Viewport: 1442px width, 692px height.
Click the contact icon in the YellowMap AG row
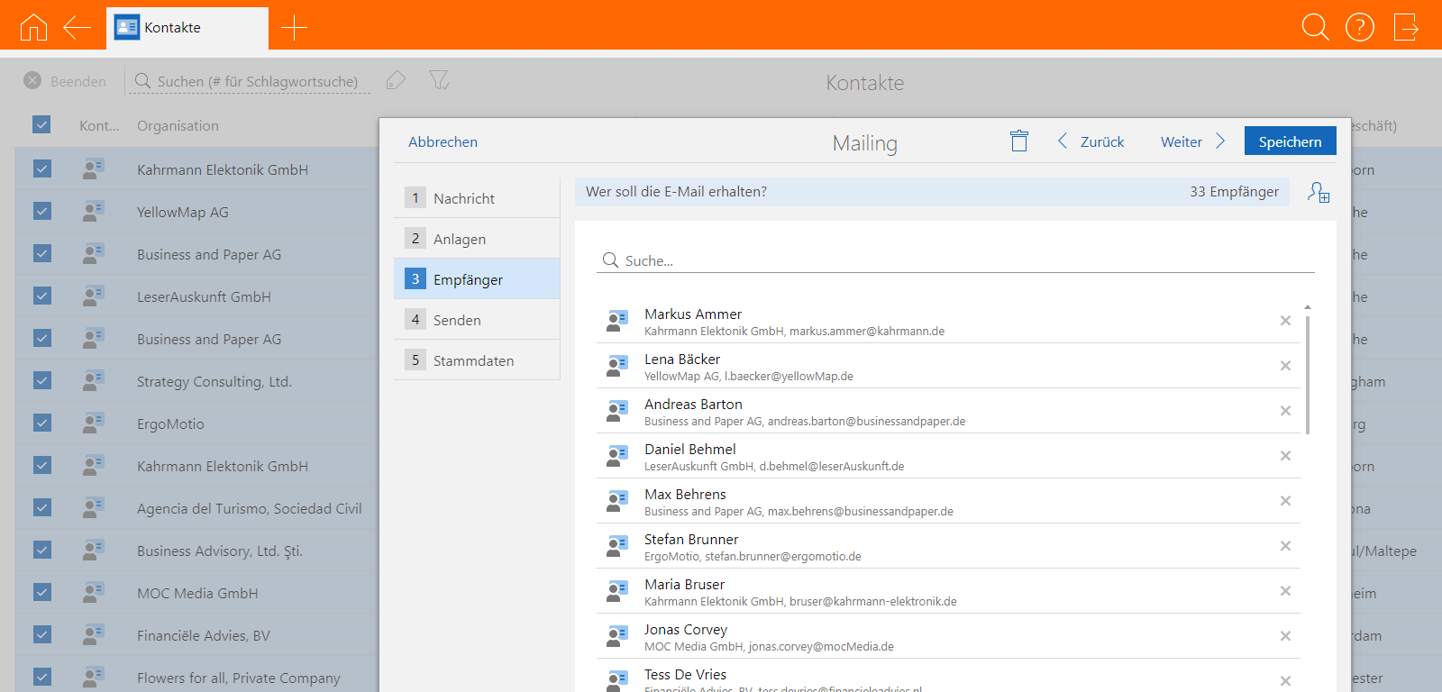tap(93, 211)
